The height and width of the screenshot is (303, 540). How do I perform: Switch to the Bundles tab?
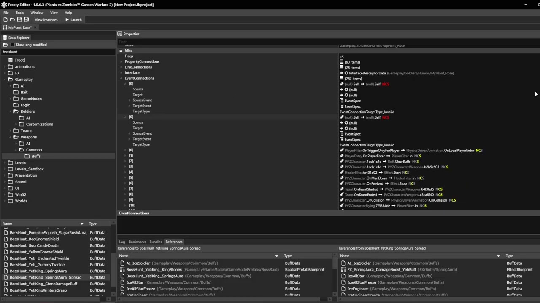pos(156,242)
